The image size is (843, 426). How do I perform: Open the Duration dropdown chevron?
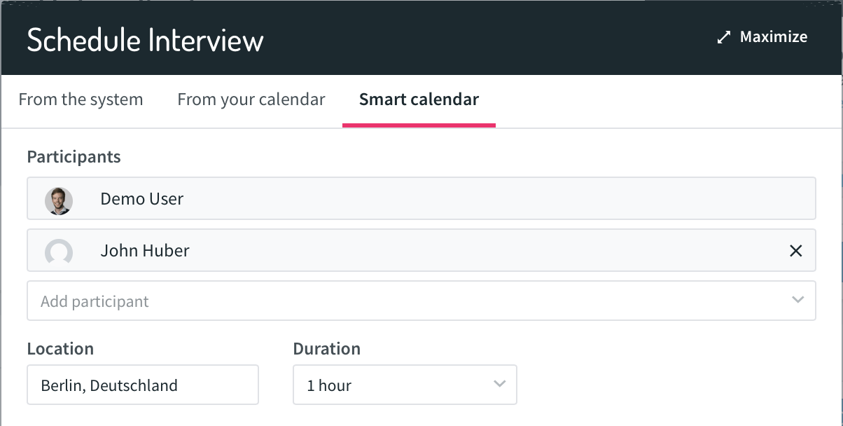pyautogui.click(x=499, y=383)
